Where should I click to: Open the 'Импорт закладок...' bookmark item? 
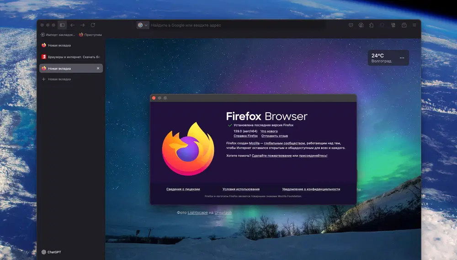58,35
